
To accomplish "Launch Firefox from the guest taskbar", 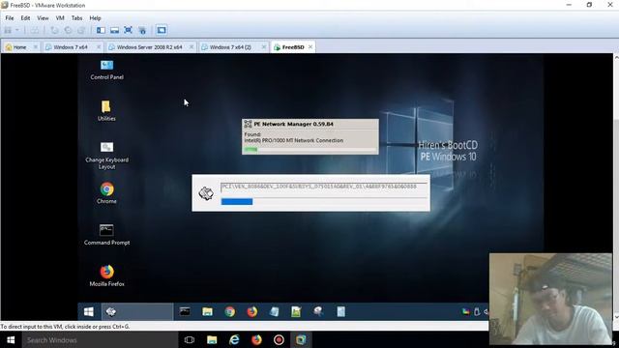I will (x=251, y=311).
